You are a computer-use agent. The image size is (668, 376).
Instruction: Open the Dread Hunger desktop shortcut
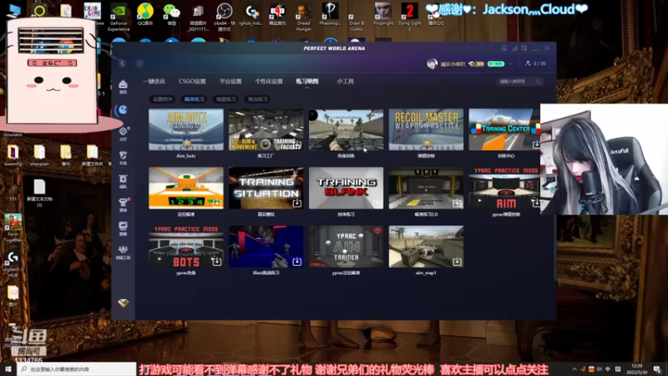click(x=304, y=17)
